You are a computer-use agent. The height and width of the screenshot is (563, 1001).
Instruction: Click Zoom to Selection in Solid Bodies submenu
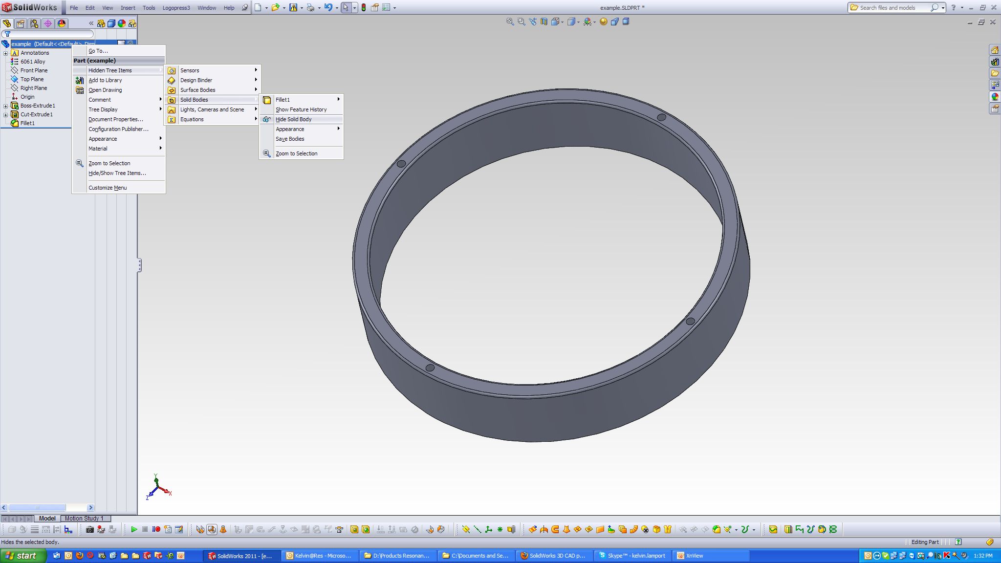(x=301, y=153)
